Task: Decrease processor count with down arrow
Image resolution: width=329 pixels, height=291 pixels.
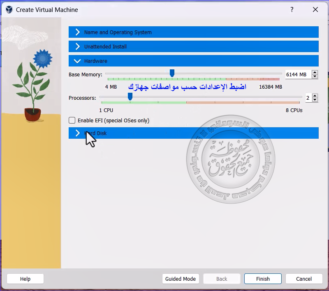Action: pos(315,100)
